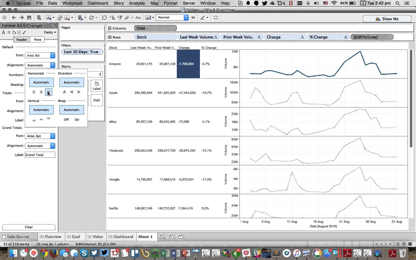The height and width of the screenshot is (260, 416).
Task: Set text direction normal A
Action: coord(64,92)
